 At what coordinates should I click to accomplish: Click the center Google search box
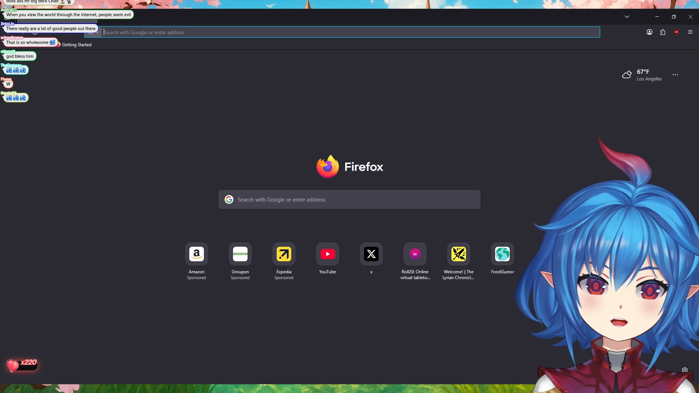tap(349, 199)
